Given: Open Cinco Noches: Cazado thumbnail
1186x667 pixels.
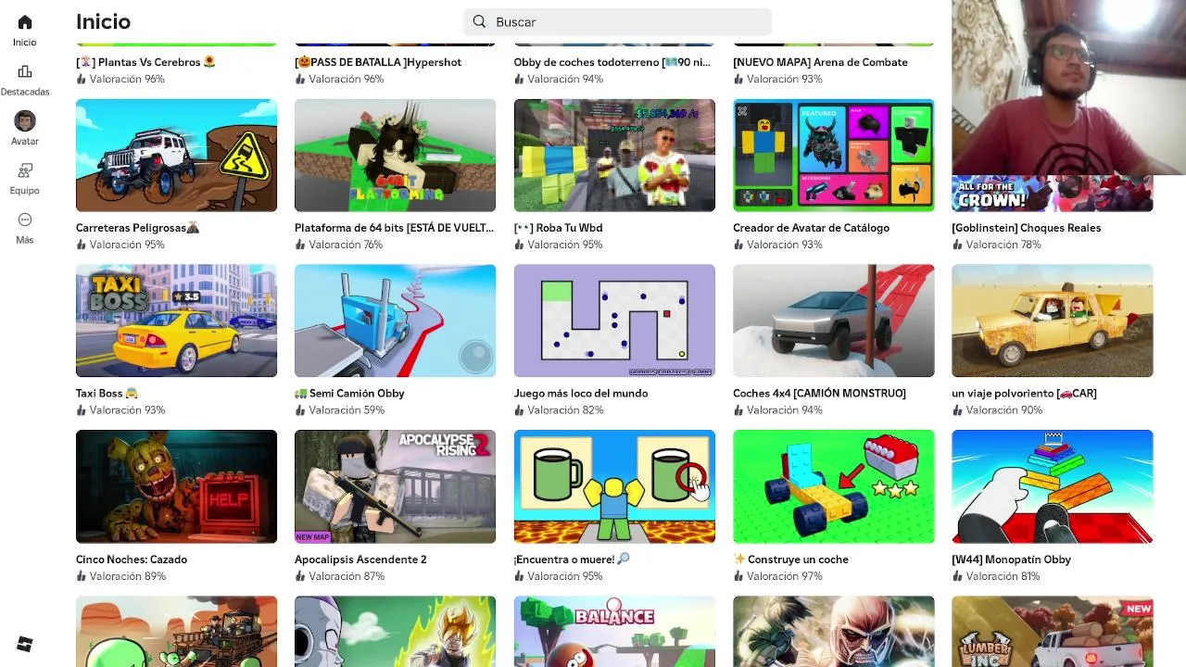Looking at the screenshot, I should click(x=176, y=486).
